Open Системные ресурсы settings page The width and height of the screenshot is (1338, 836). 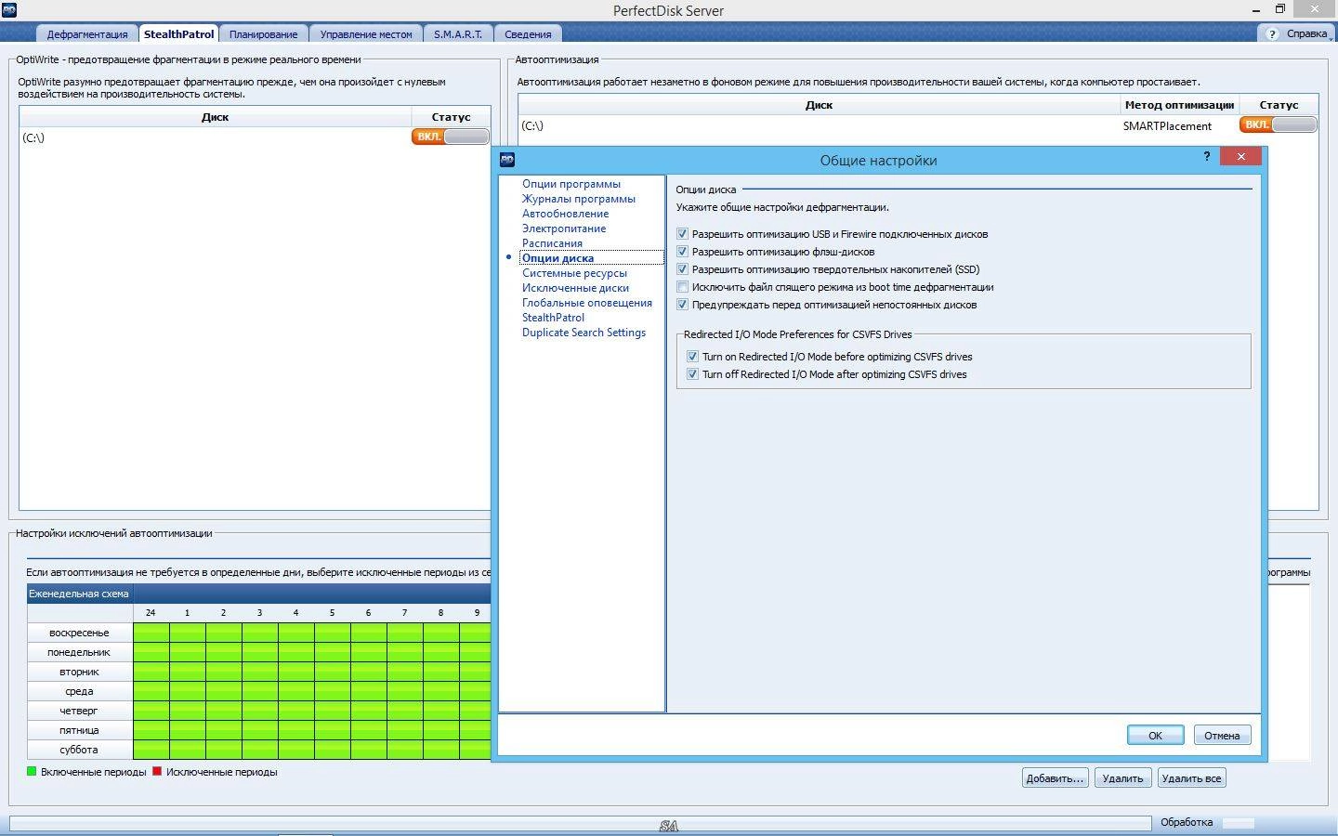coord(574,273)
